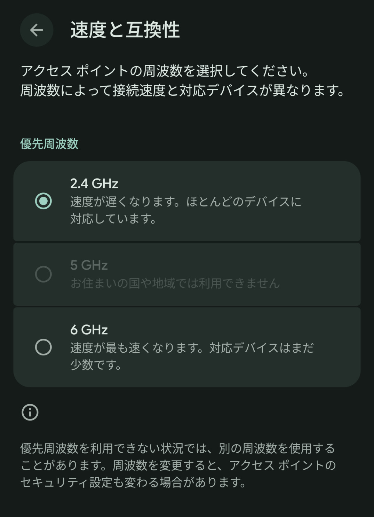Tap the back arrow button

click(x=37, y=30)
